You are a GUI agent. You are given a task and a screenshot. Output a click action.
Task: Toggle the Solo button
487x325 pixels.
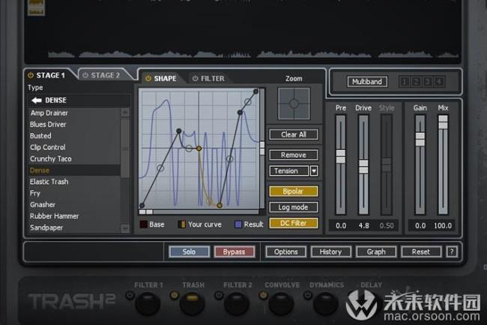tap(189, 251)
